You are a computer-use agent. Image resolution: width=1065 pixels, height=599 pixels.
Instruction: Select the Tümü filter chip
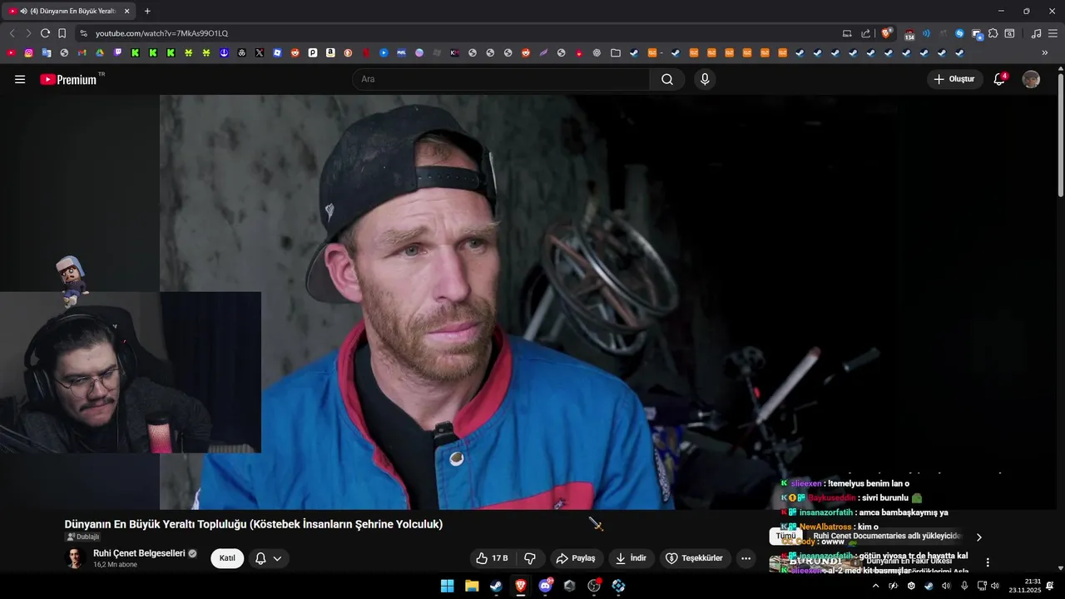click(x=785, y=537)
